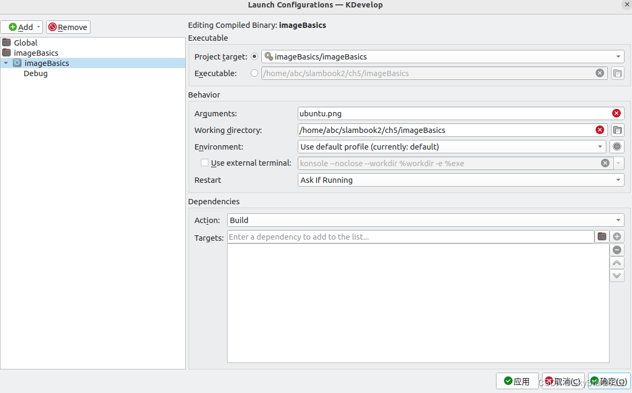Enable the Use external terminal checkbox
The image size is (632, 393).
205,162
